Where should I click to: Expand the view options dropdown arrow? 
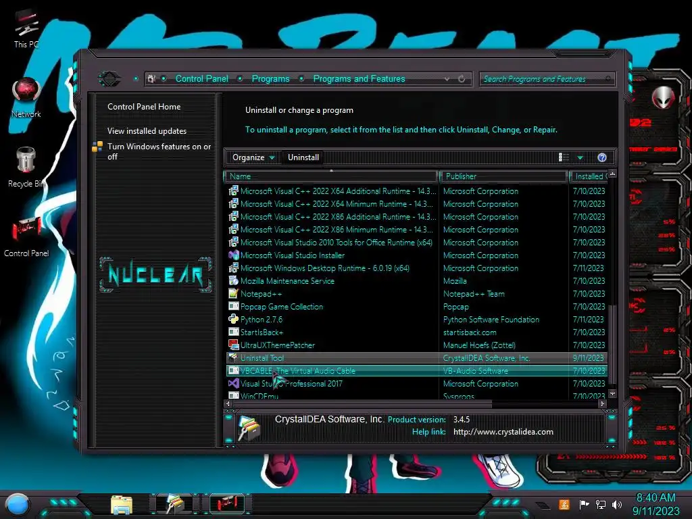(580, 157)
